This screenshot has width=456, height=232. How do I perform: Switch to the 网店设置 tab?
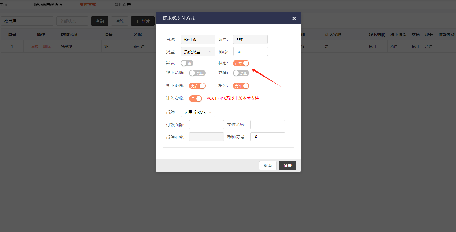coord(123,5)
